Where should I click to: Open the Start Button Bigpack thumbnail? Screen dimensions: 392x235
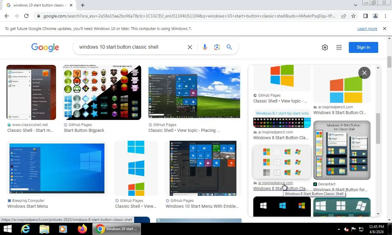click(102, 92)
